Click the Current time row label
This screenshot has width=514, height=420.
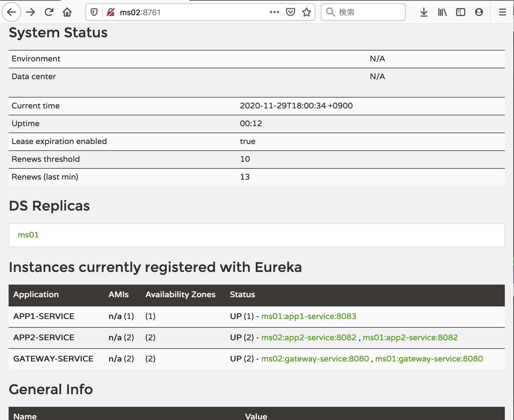(36, 106)
